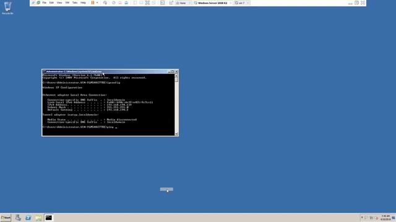Select the Command Prompt taskbar button
The width and height of the screenshot is (396, 222).
[48, 218]
